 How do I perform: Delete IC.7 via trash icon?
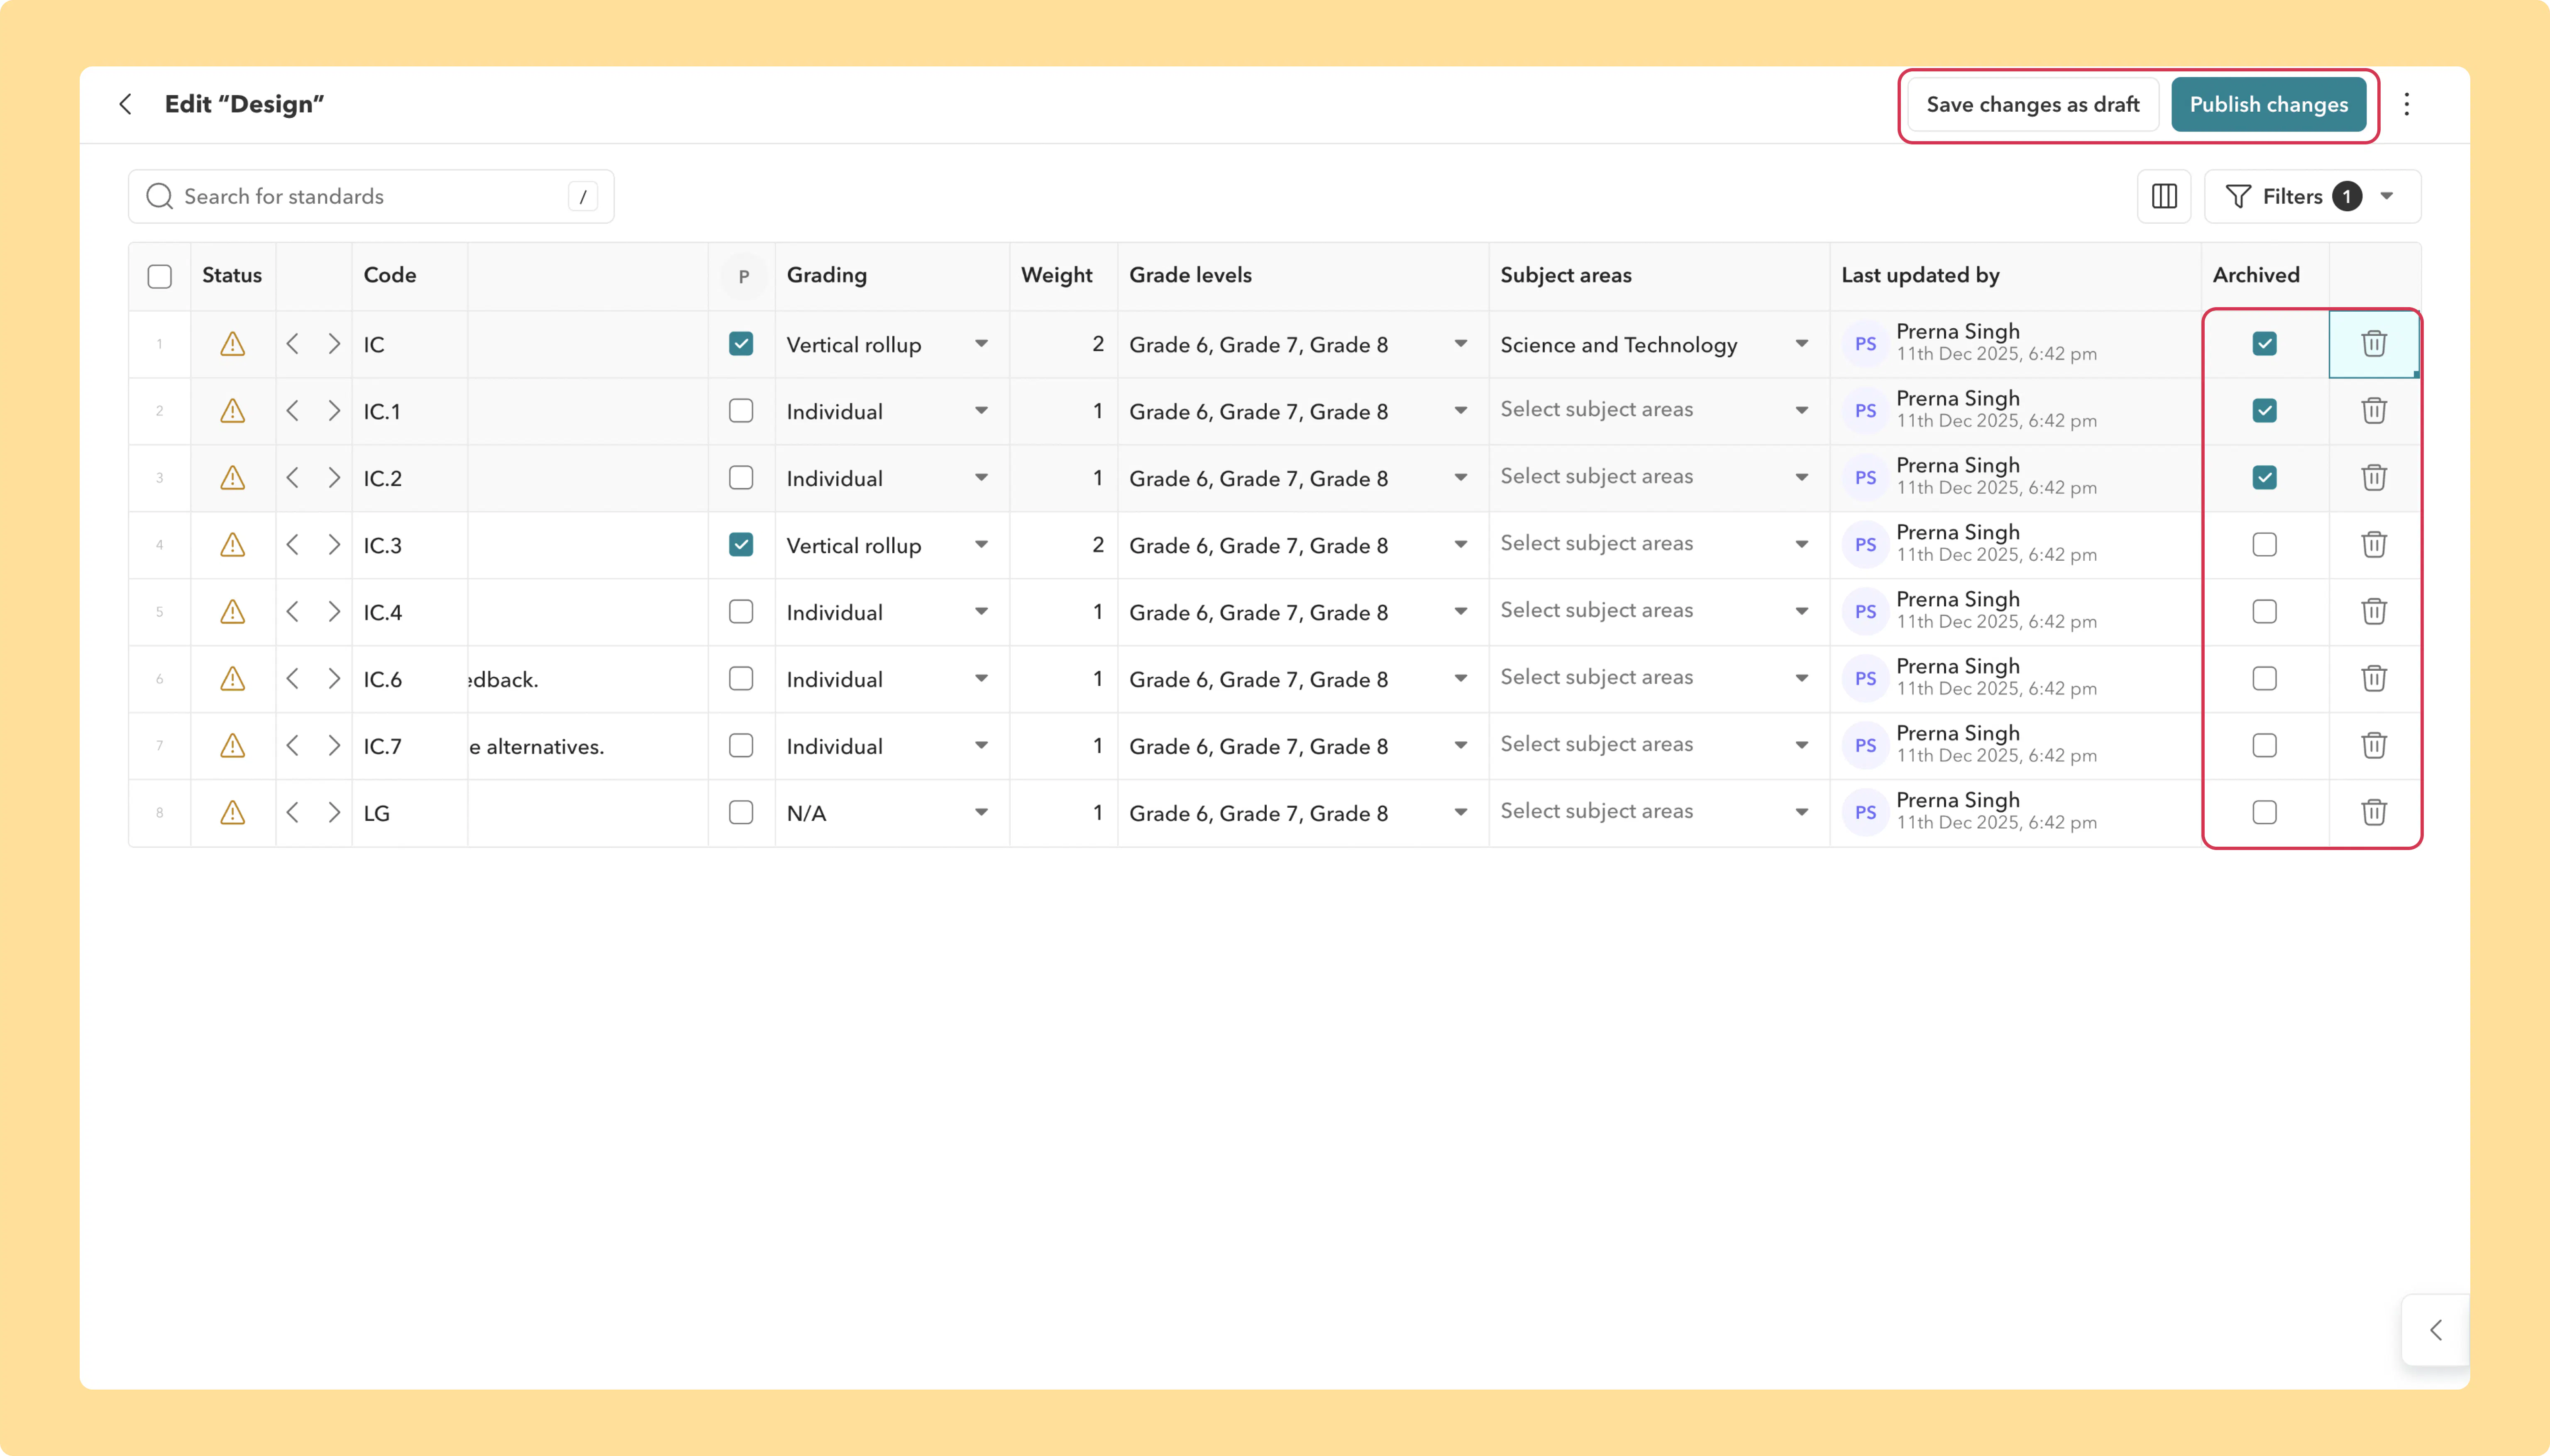[x=2374, y=746]
